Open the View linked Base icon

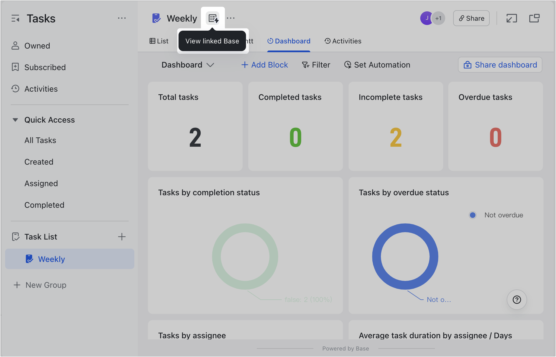[x=213, y=18]
